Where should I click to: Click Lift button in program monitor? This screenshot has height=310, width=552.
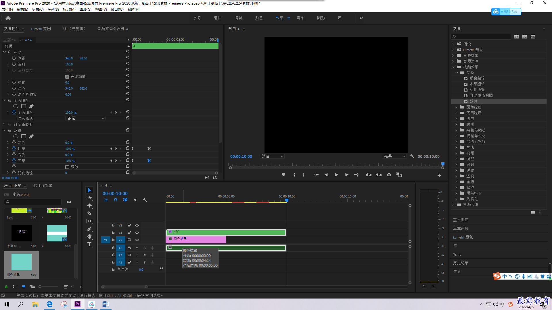pos(369,175)
